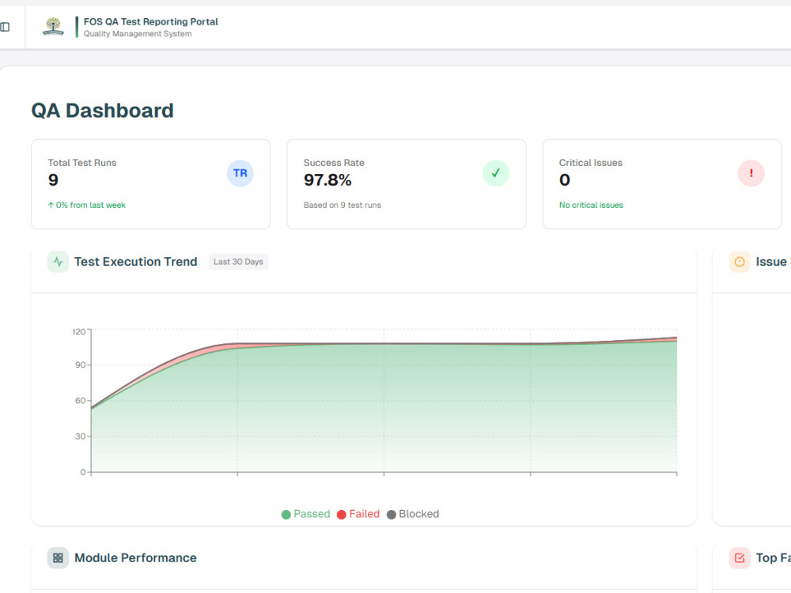The width and height of the screenshot is (791, 593).
Task: Click '0% from last week' text
Action: click(87, 206)
